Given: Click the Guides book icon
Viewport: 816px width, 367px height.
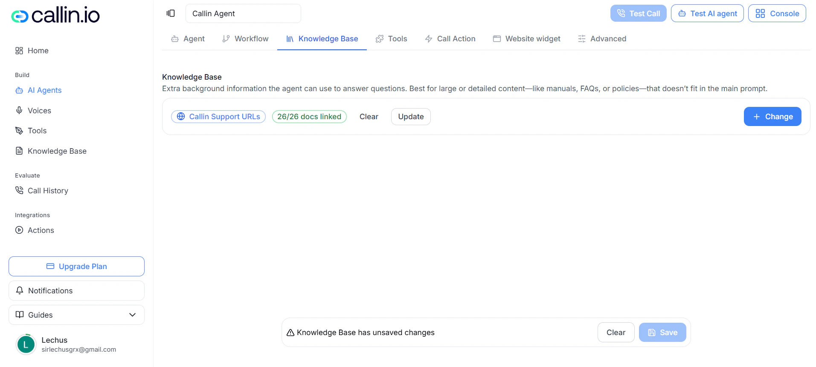Looking at the screenshot, I should [x=20, y=315].
